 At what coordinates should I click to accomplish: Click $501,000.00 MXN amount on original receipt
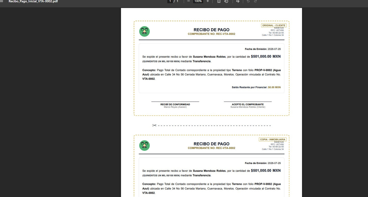(x=266, y=56)
